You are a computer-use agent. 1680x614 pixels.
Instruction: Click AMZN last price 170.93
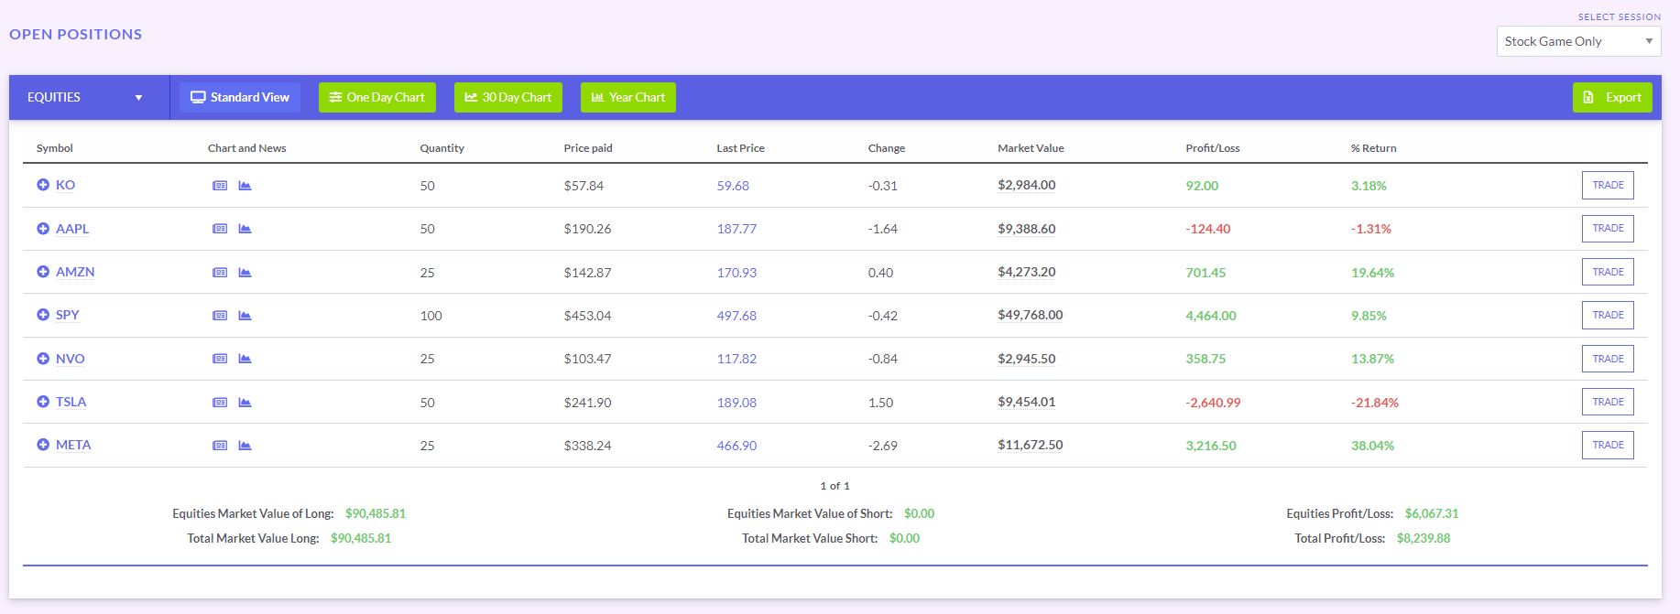pos(736,273)
